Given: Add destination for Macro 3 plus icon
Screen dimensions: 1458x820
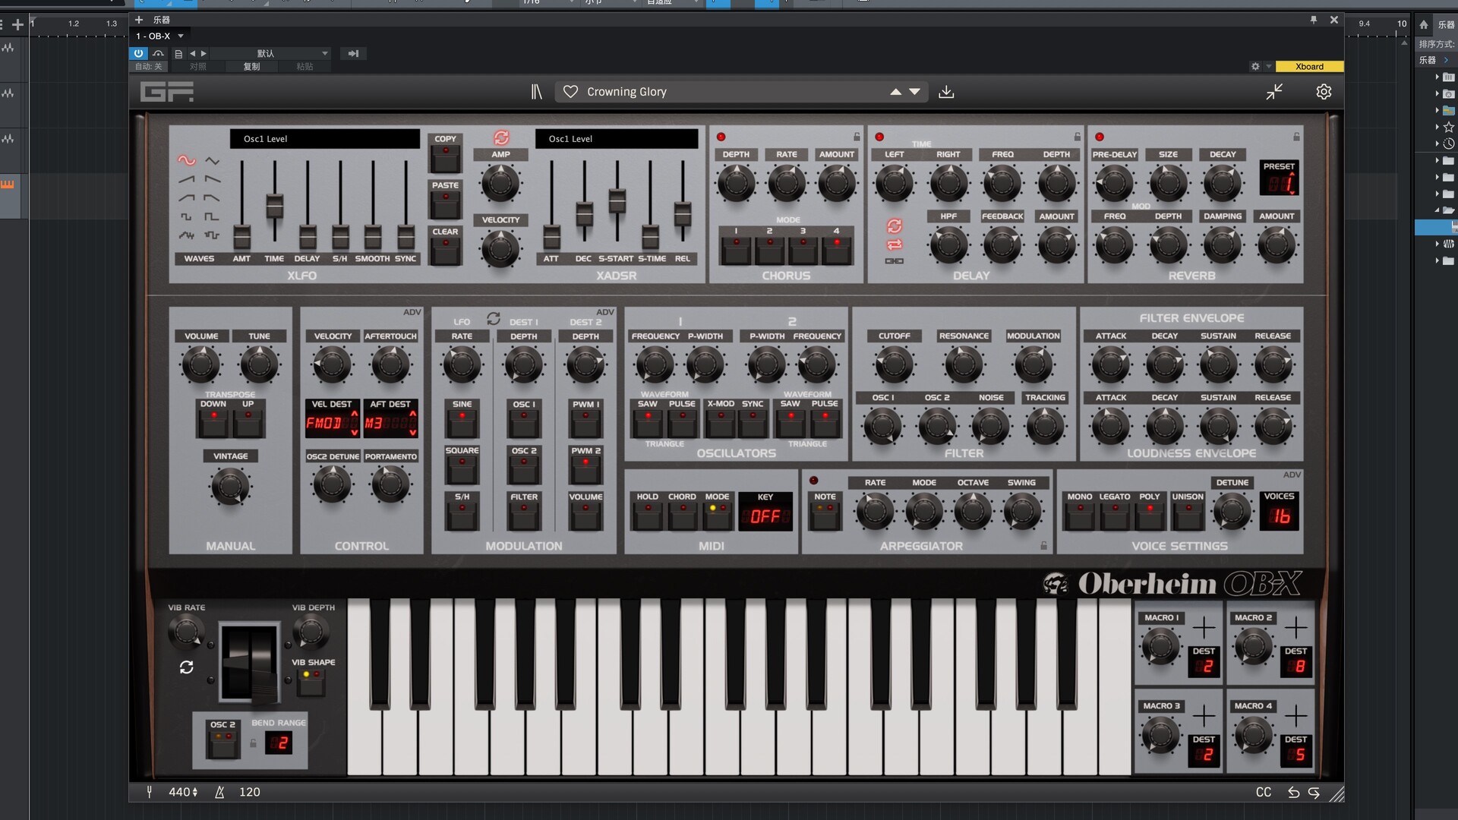Looking at the screenshot, I should coord(1204,716).
